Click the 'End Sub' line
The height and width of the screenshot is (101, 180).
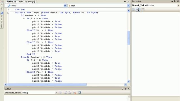coord(20,10)
